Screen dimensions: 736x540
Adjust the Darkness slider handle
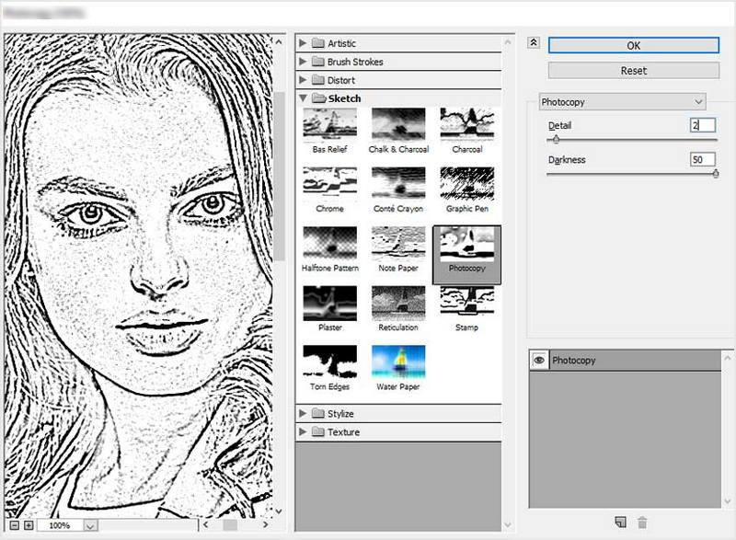716,174
